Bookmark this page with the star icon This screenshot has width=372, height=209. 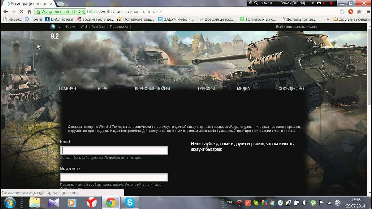342,12
